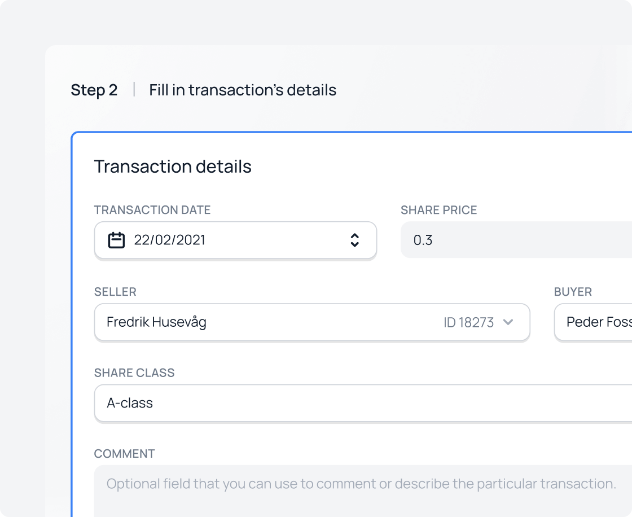Click the 'Fill in transaction's details' heading

point(243,90)
